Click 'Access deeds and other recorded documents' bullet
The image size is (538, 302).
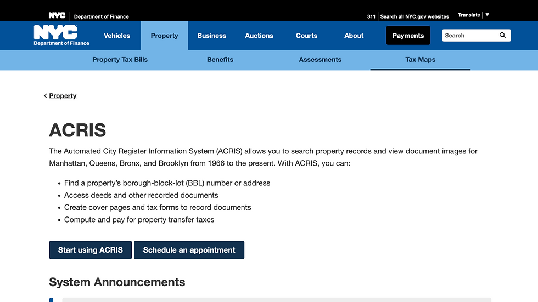tap(141, 195)
